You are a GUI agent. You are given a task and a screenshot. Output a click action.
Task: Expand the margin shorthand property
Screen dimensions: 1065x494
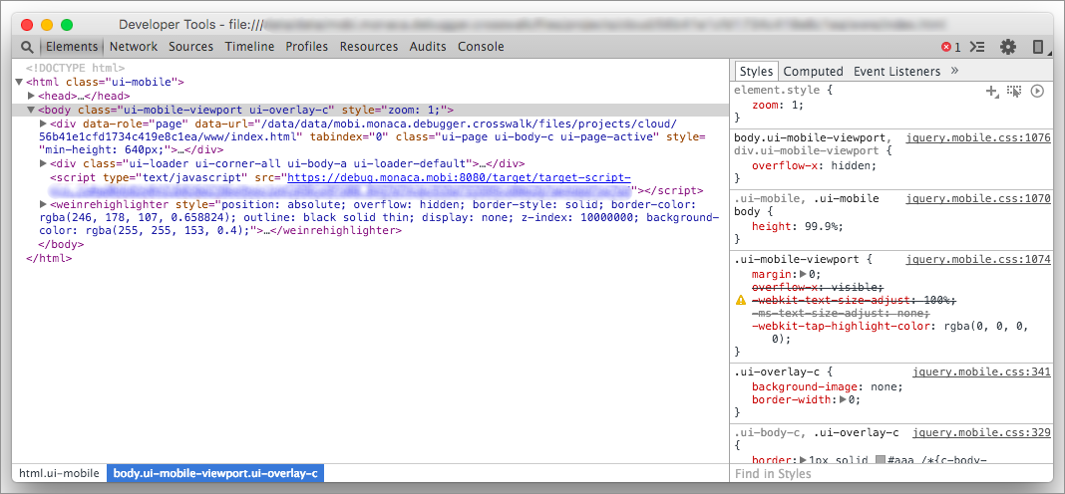click(800, 274)
